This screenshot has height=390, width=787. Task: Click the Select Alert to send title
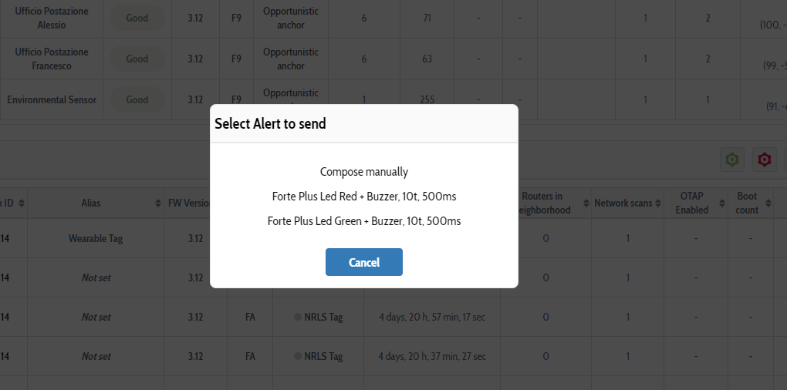(270, 123)
